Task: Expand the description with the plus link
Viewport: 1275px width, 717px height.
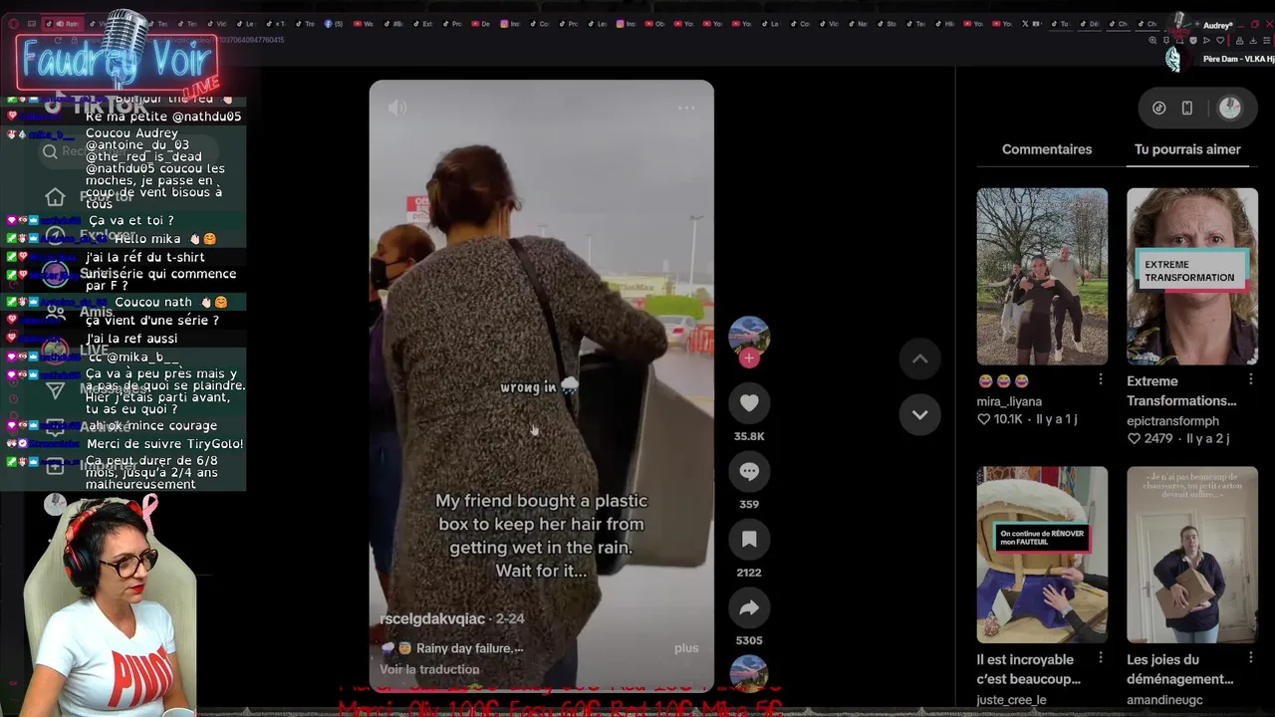Action: [686, 648]
